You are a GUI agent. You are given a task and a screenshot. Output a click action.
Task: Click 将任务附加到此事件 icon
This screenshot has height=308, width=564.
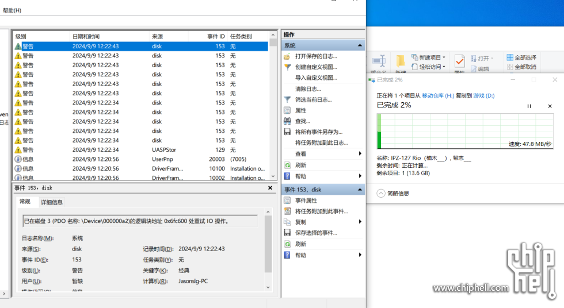(287, 211)
